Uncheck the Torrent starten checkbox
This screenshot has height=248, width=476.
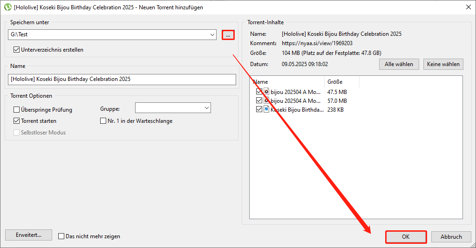17,121
